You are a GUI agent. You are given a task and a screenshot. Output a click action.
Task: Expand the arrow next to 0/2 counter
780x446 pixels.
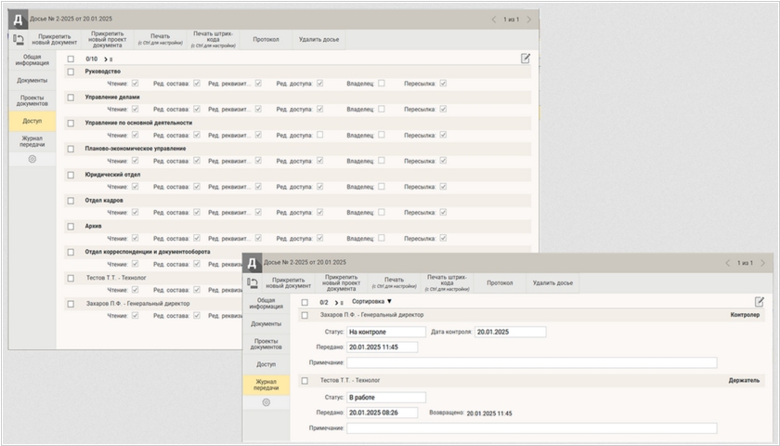(339, 302)
